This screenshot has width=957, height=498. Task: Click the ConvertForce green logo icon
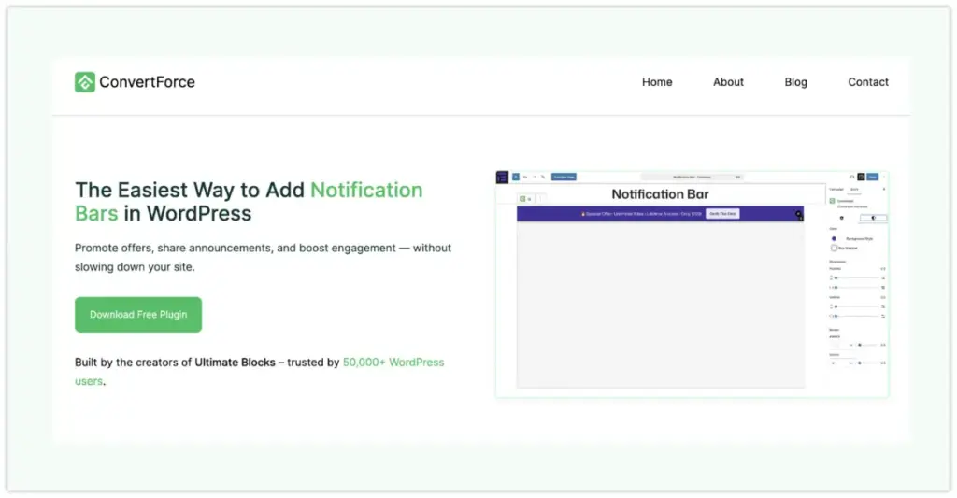coord(85,82)
